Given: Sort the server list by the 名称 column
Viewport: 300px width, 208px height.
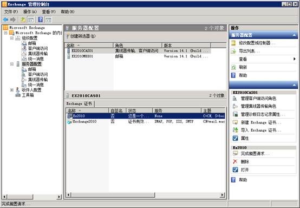Looking at the screenshot, I should coord(89,45).
